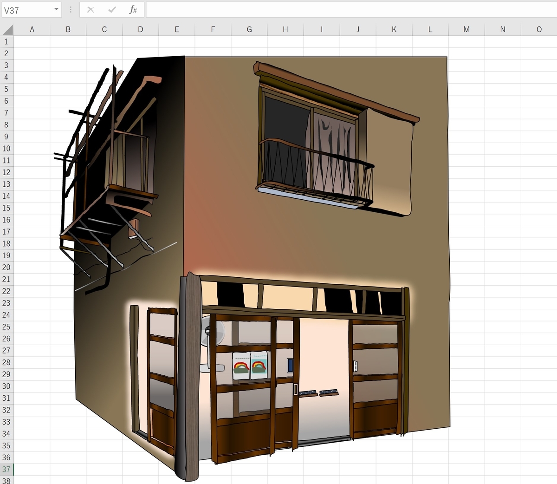Click the Select All corner triangle
The height and width of the screenshot is (484, 557).
click(x=7, y=30)
